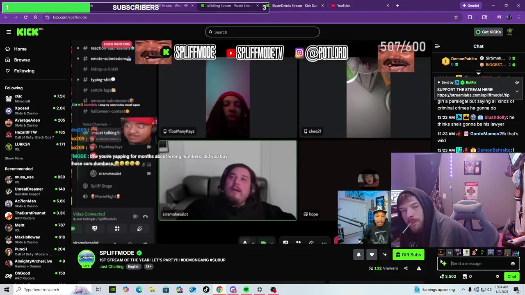Open PunchH recommended channel
The width and height of the screenshot is (525, 295).
tap(35, 251)
